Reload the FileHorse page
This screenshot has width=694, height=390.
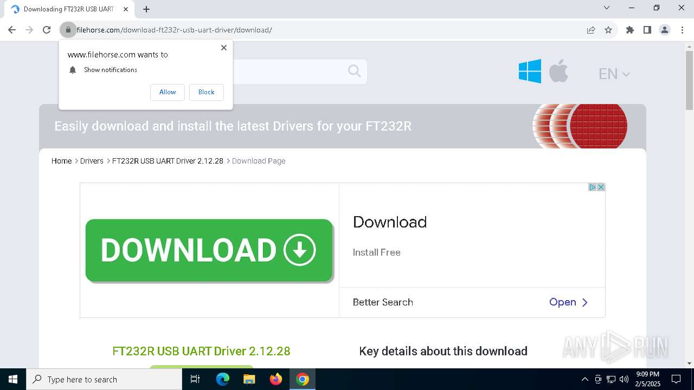(47, 30)
